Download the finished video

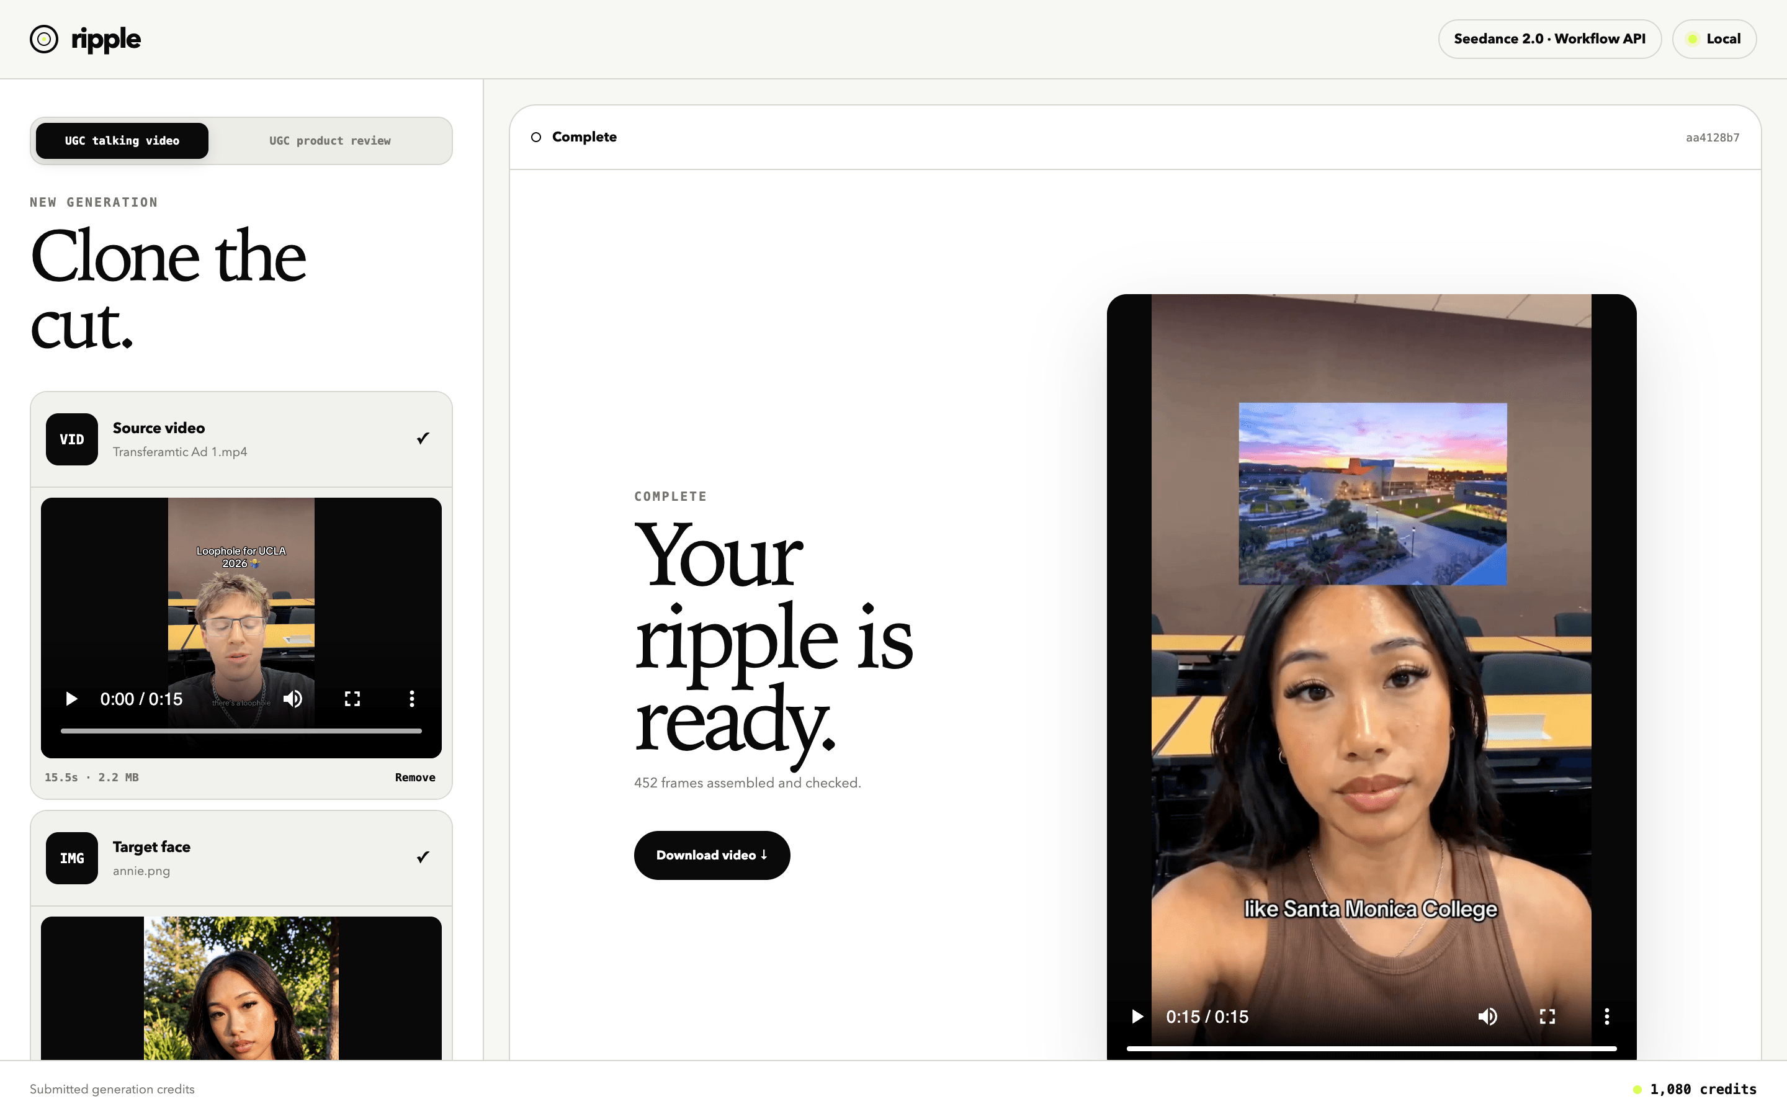712,855
